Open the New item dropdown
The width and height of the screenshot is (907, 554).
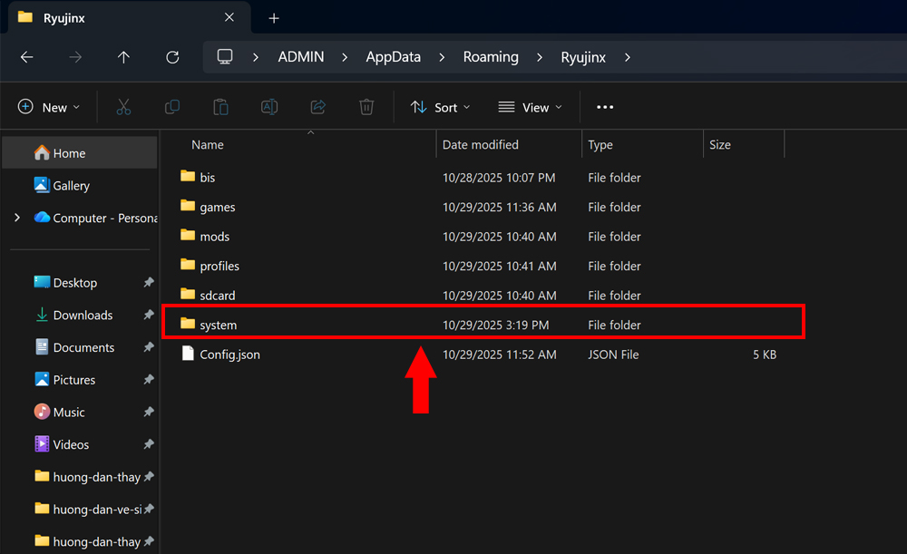(x=49, y=107)
